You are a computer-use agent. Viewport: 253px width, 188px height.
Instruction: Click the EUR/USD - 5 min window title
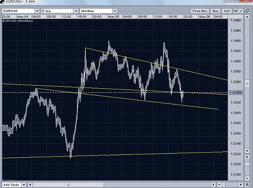click(x=20, y=2)
